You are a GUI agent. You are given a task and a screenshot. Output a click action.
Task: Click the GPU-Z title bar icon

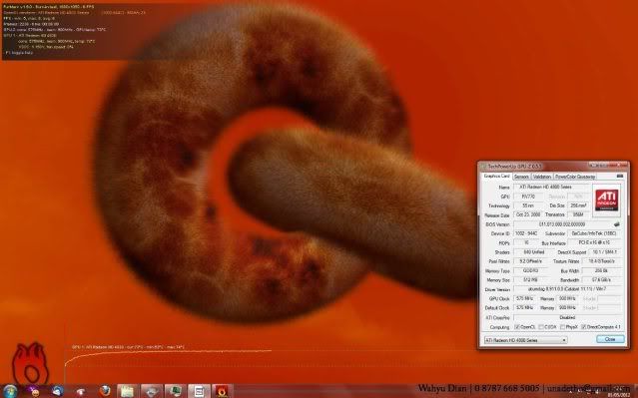[483, 166]
